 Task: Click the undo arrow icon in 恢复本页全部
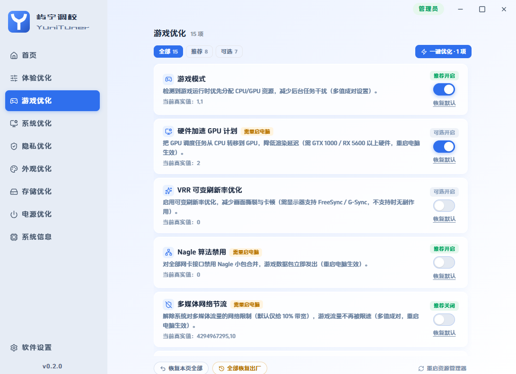(x=163, y=368)
